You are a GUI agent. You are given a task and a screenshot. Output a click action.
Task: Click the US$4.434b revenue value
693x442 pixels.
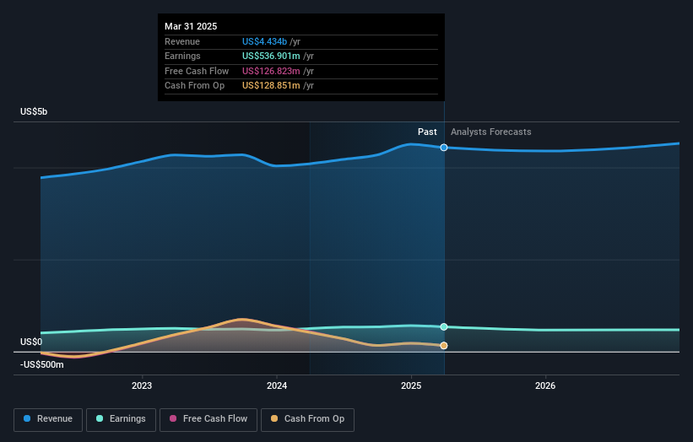click(x=265, y=41)
